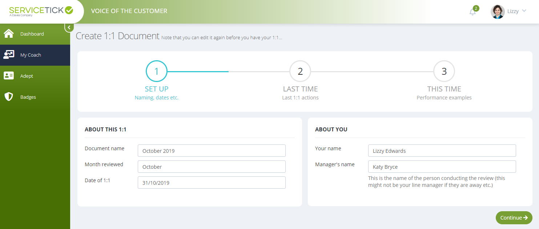Screen dimensions: 539x229
Task: Click the Continue button
Action: [x=514, y=218]
